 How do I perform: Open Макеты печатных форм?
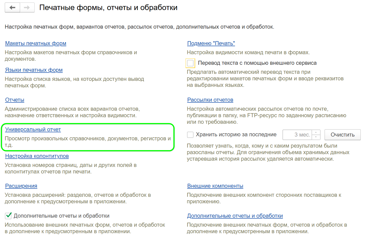(35, 43)
